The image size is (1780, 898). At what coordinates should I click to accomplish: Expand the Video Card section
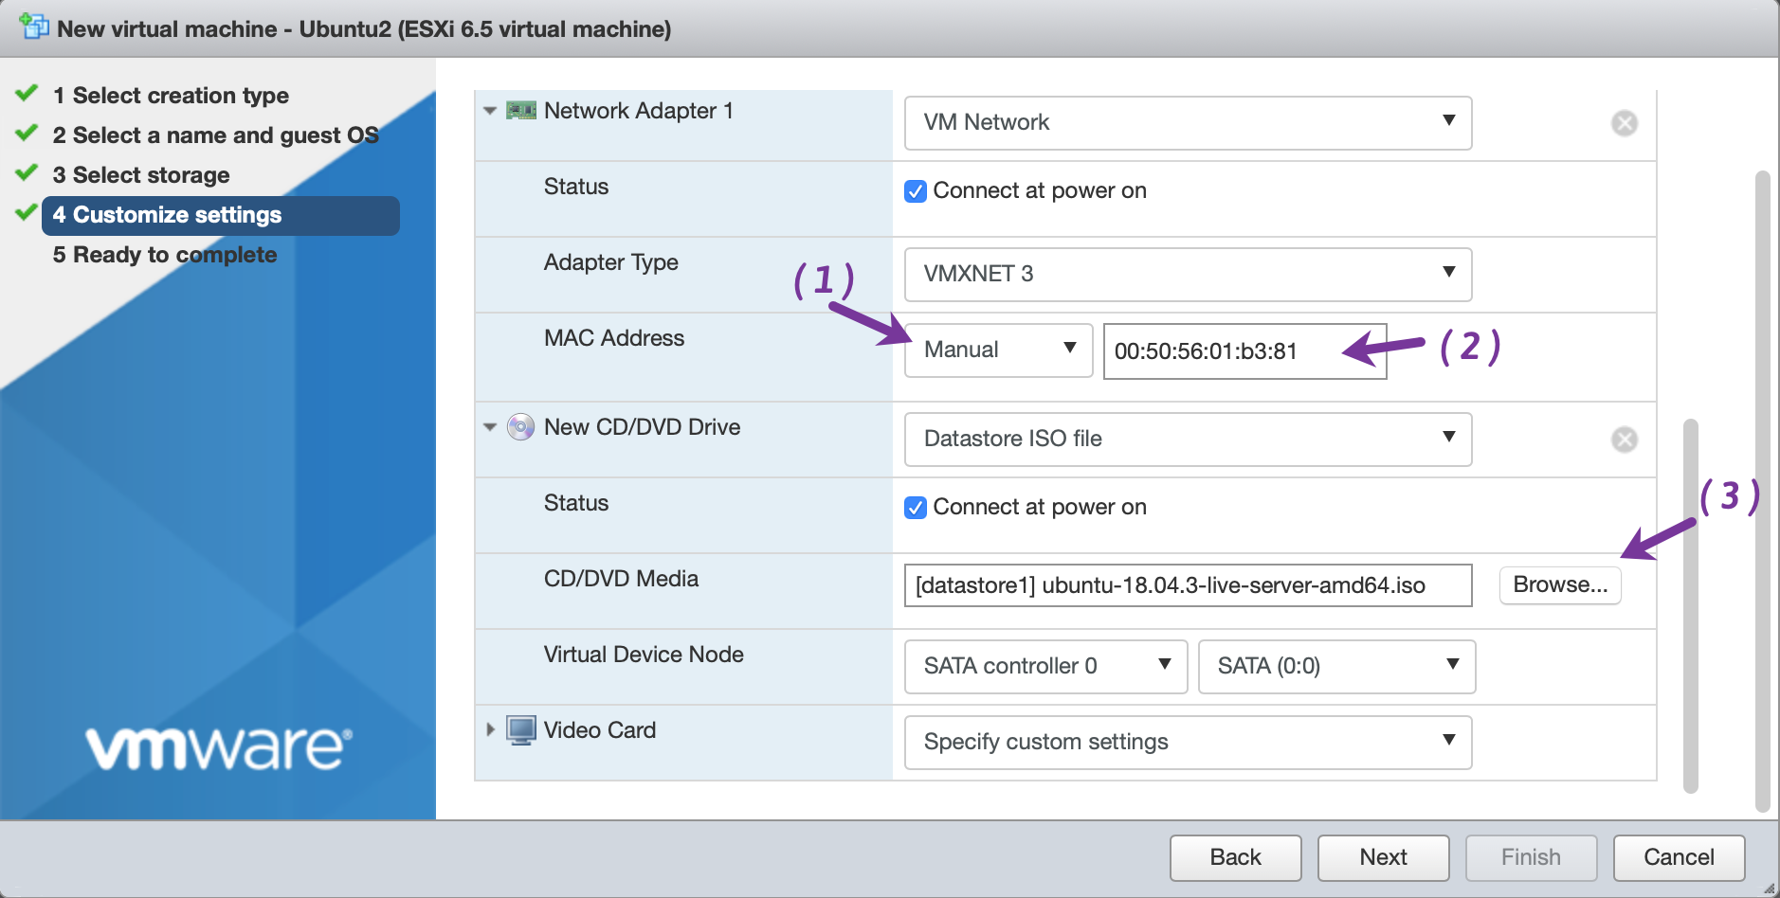click(490, 730)
